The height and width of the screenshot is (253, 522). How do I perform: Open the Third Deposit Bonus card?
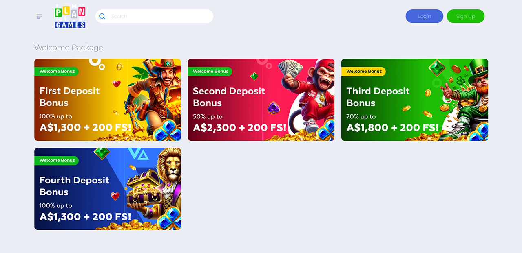tap(415, 100)
